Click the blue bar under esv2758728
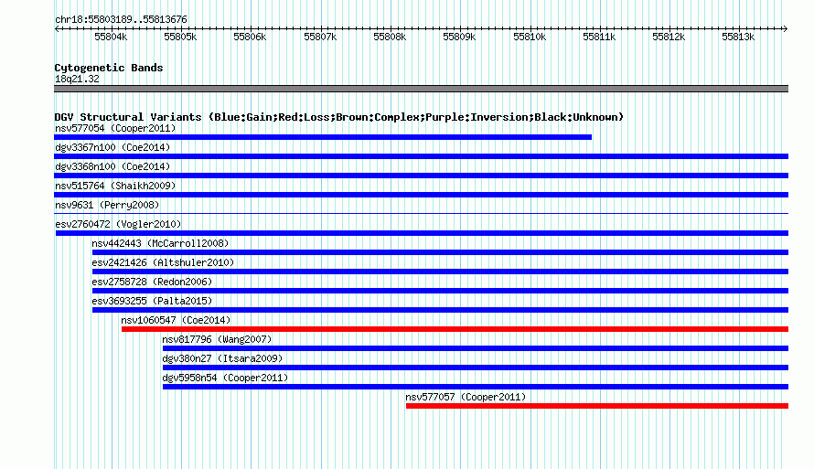The width and height of the screenshot is (814, 469). [x=440, y=291]
